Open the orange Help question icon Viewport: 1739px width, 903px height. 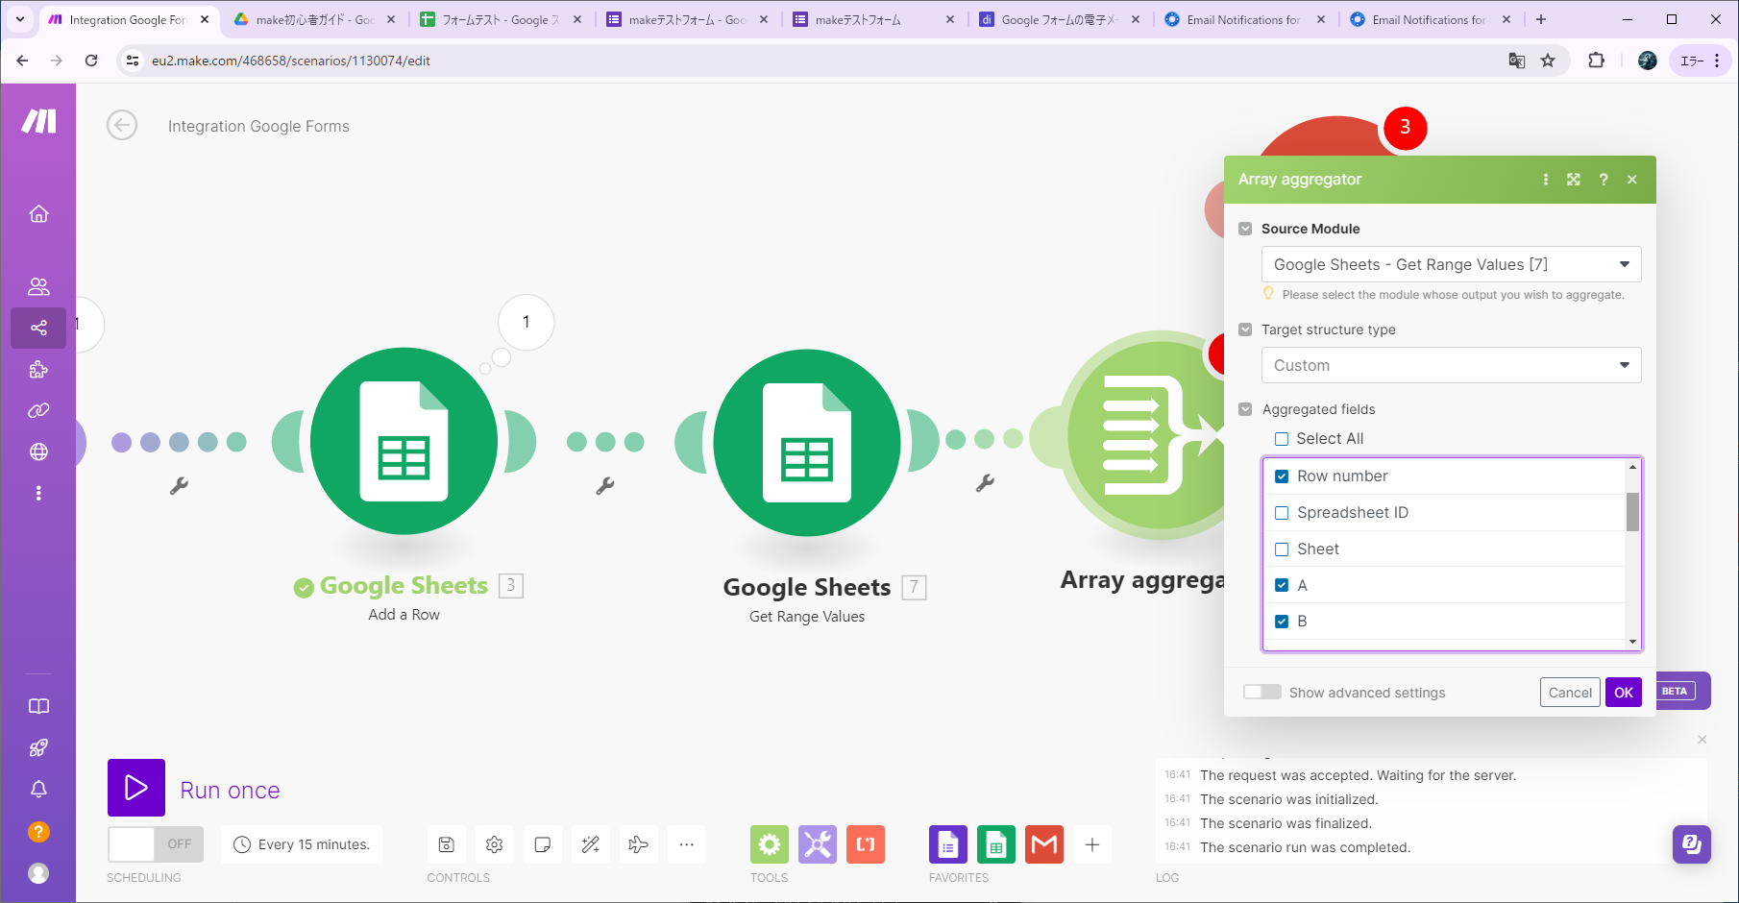(x=38, y=831)
